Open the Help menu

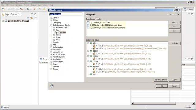coord(52,5)
